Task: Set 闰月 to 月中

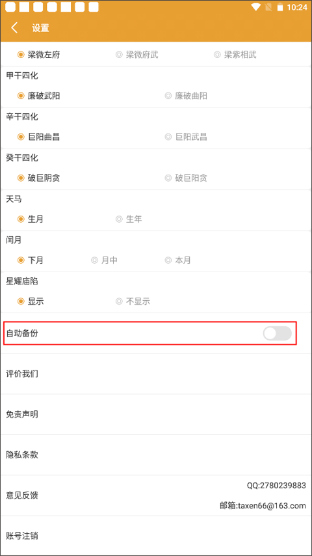Action: [x=104, y=260]
